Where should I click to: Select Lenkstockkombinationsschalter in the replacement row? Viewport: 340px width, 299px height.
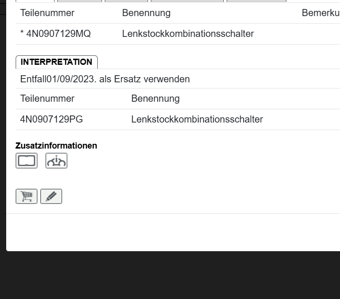[x=197, y=119]
